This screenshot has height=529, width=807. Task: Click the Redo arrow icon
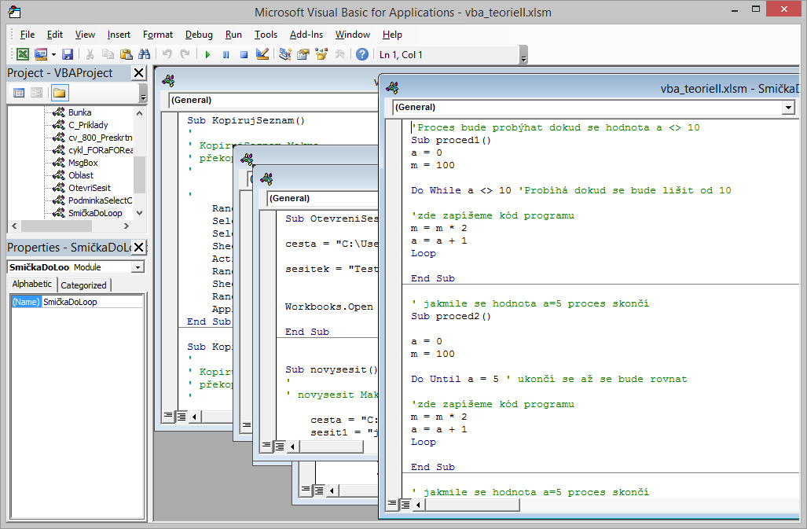(x=185, y=54)
